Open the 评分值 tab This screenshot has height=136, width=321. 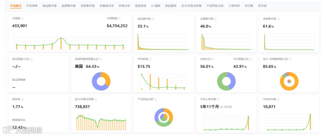262,6
